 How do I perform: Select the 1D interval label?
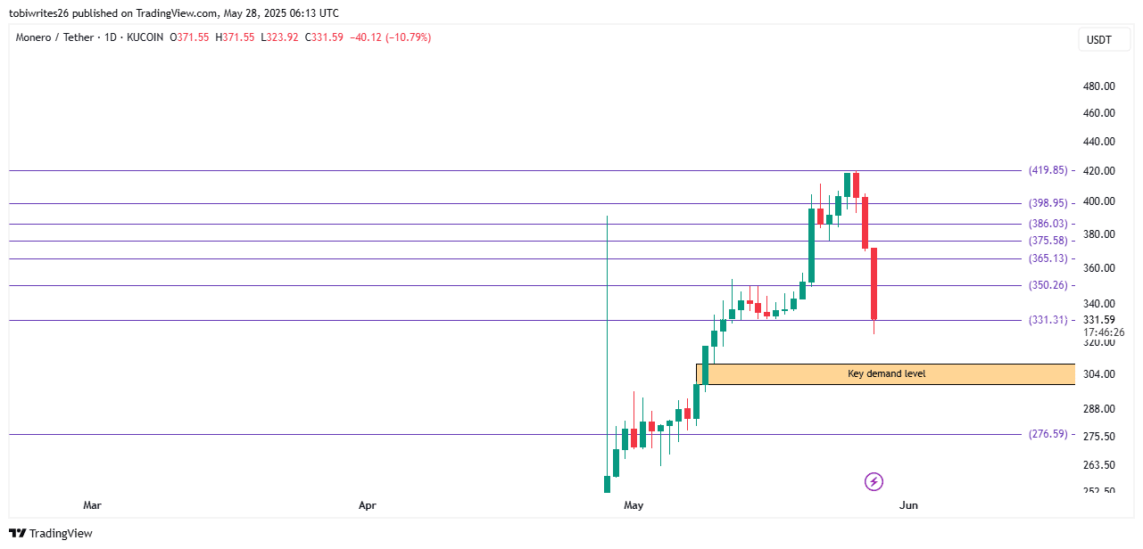click(x=112, y=37)
